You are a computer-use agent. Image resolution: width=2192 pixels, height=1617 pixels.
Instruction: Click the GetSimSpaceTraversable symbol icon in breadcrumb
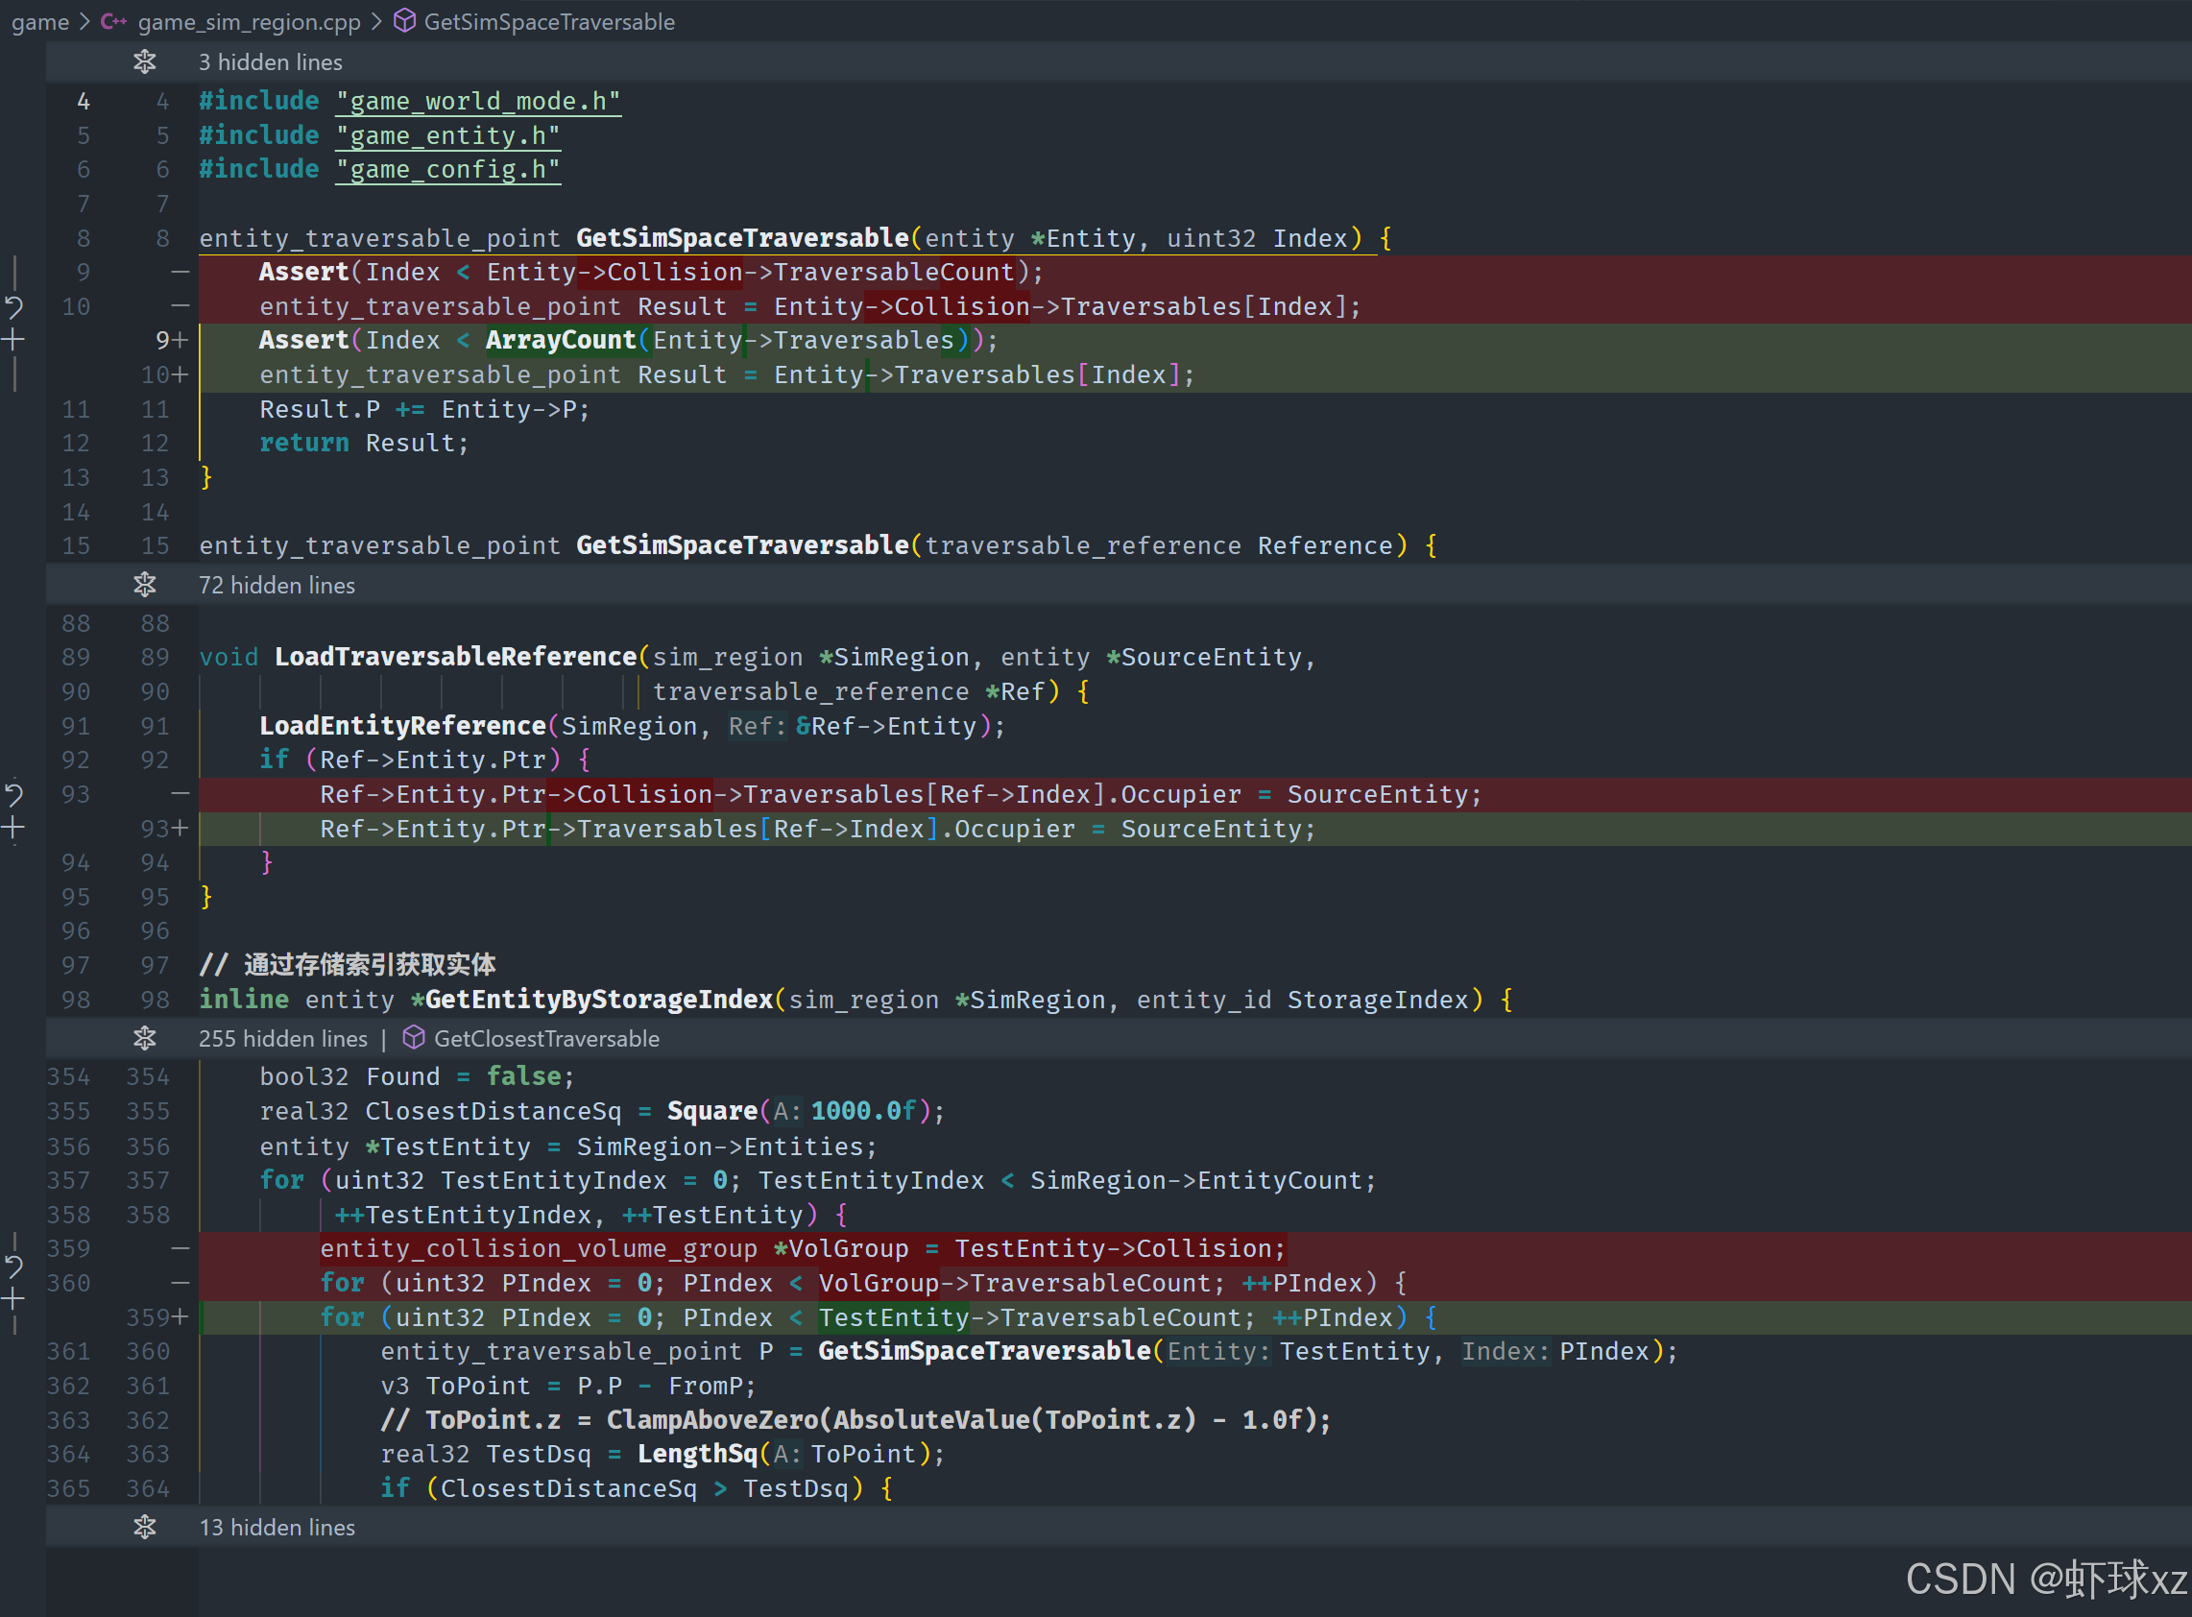point(404,21)
